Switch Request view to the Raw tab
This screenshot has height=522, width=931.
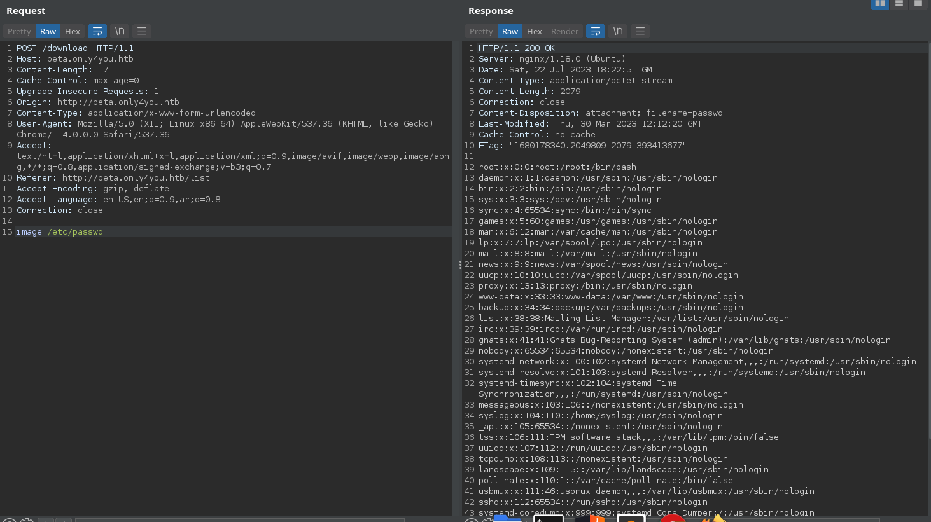coord(48,31)
